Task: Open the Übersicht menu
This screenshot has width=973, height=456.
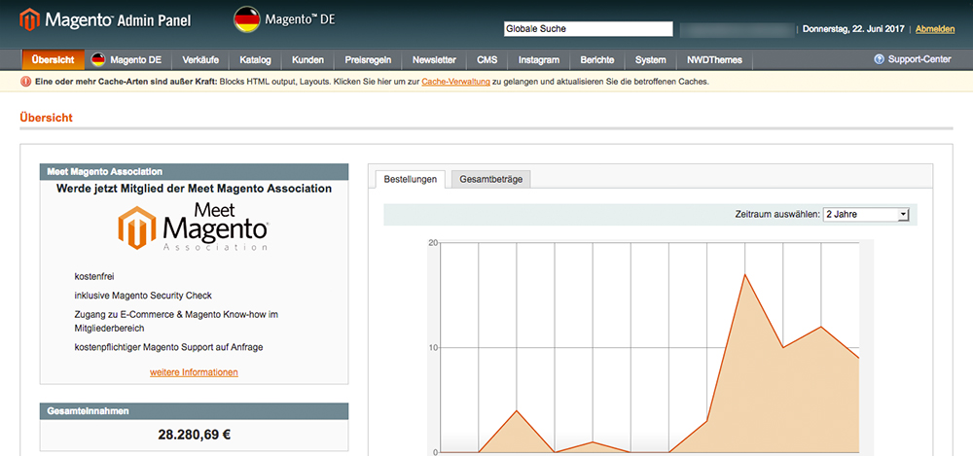Action: [54, 60]
